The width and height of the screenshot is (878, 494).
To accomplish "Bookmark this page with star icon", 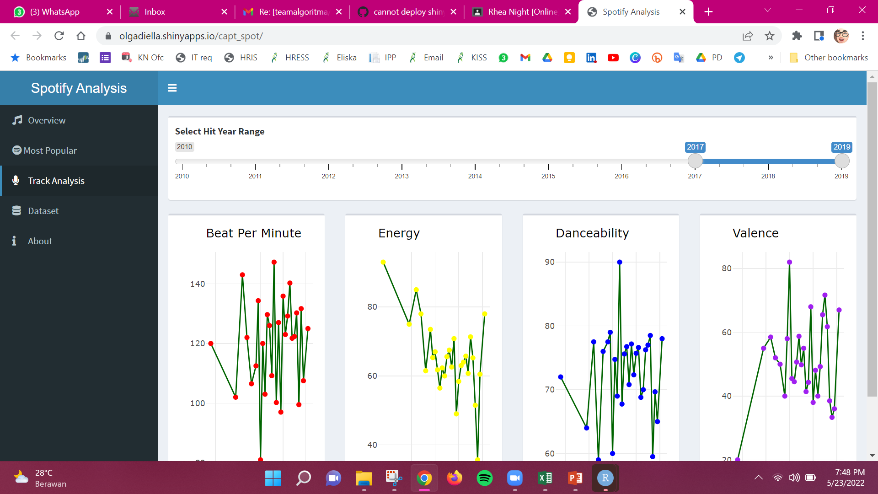I will click(770, 36).
